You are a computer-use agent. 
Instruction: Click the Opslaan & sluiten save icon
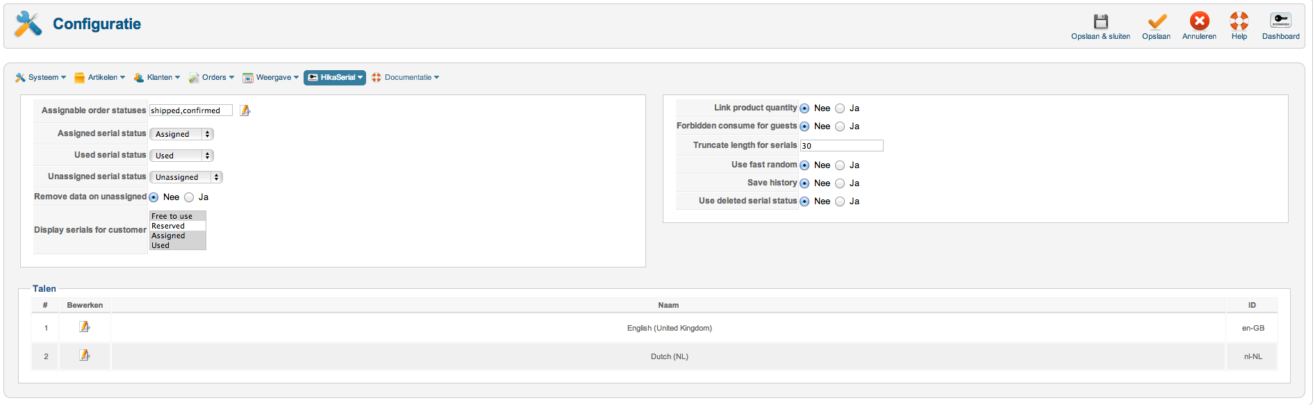point(1100,22)
